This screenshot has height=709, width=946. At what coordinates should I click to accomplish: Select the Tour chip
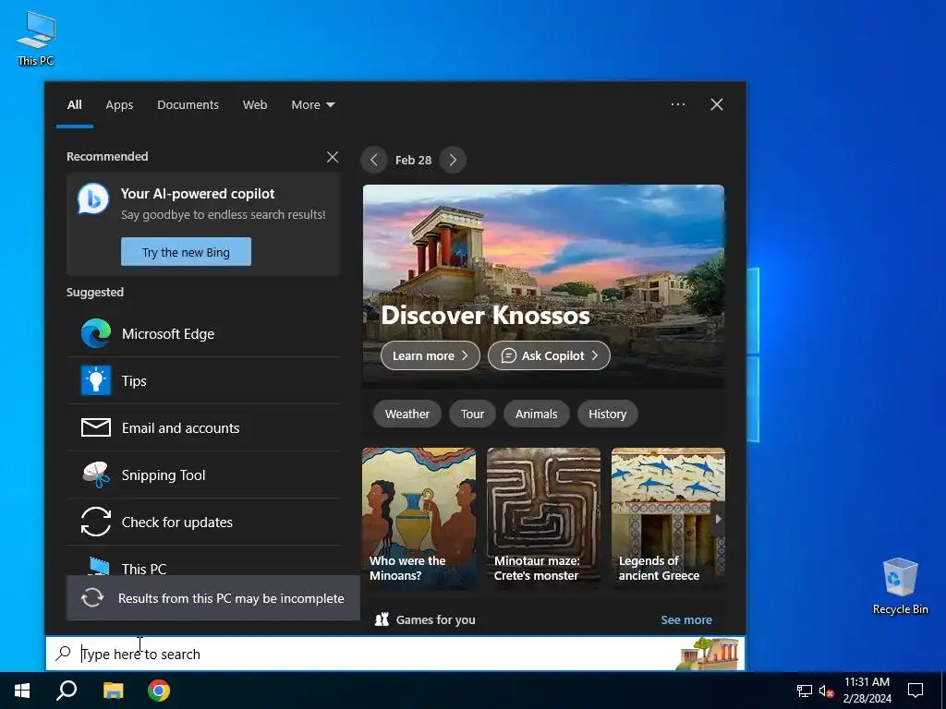tap(472, 414)
